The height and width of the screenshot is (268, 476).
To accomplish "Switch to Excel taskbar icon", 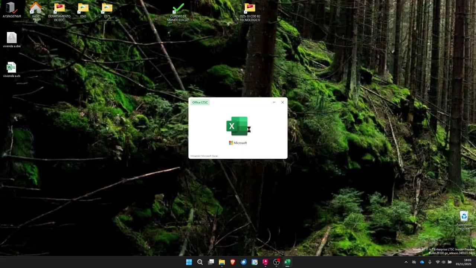I will 287,262.
